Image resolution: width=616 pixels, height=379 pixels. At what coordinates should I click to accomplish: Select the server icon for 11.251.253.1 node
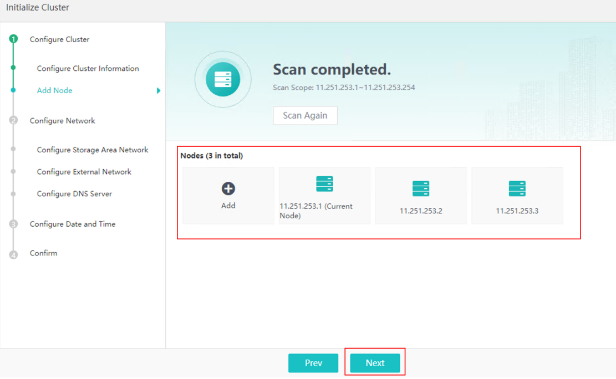324,184
